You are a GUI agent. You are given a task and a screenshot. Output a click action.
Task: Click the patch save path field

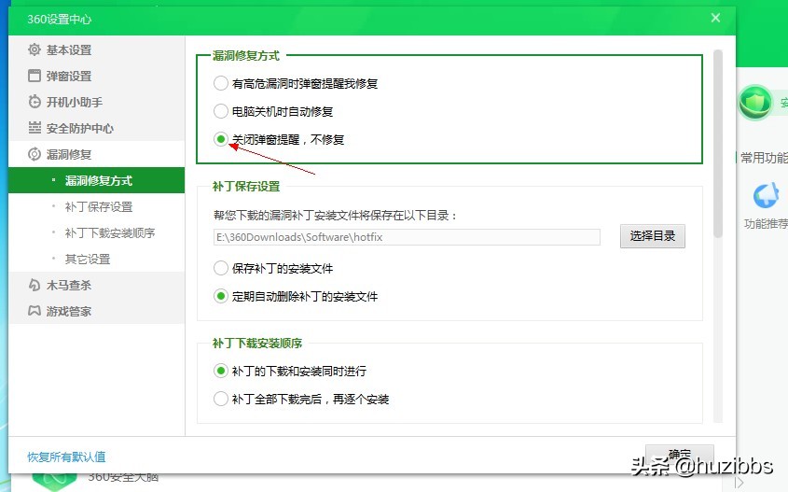pos(407,237)
